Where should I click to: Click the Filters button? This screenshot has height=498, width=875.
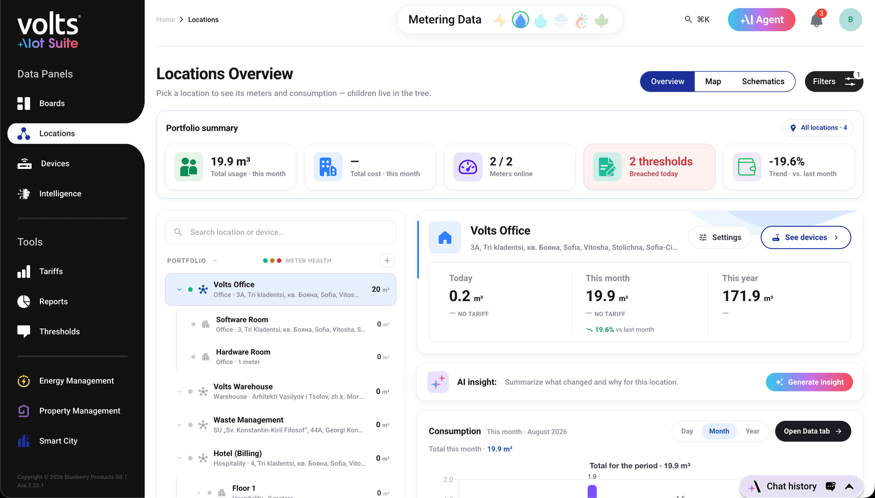coord(834,81)
